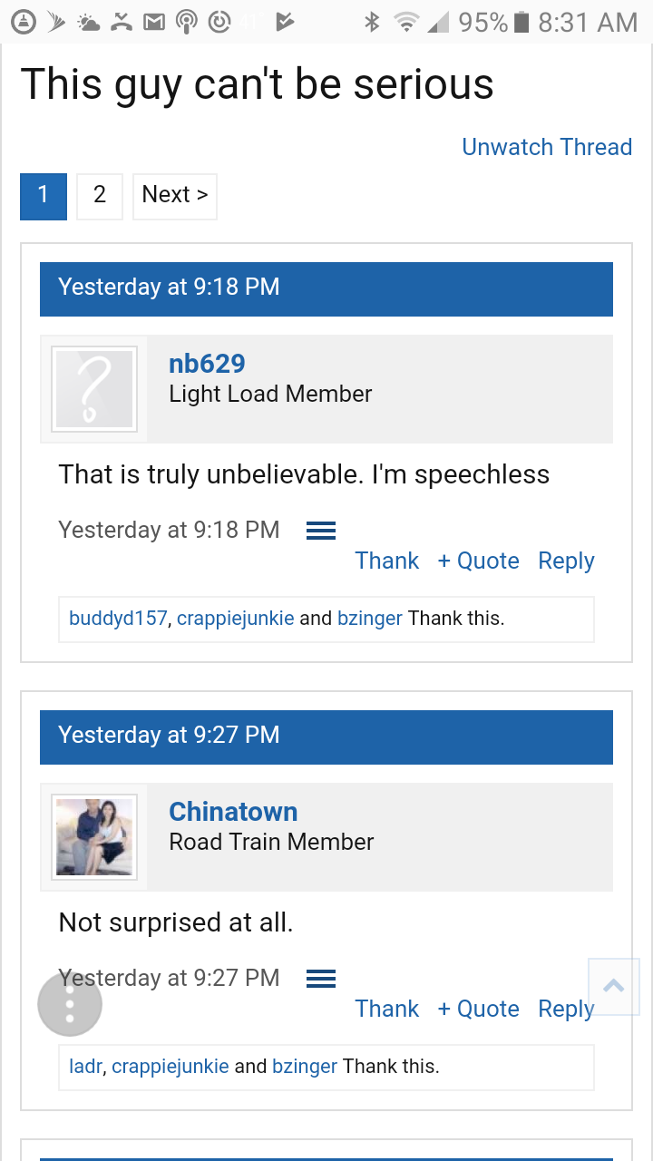The height and width of the screenshot is (1161, 653).
Task: Open the menu icon in Chinatown's post
Action: click(x=321, y=979)
